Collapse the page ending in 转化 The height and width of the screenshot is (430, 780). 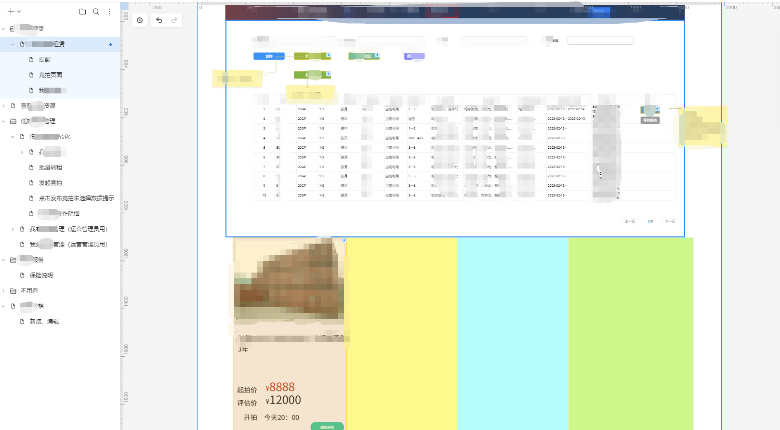pyautogui.click(x=13, y=137)
